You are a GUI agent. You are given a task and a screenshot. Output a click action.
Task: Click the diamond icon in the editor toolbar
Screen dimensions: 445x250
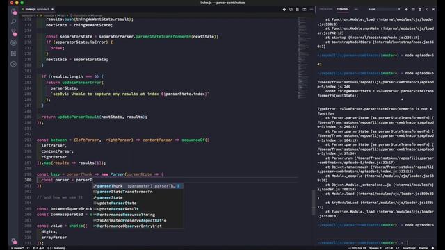click(x=284, y=9)
